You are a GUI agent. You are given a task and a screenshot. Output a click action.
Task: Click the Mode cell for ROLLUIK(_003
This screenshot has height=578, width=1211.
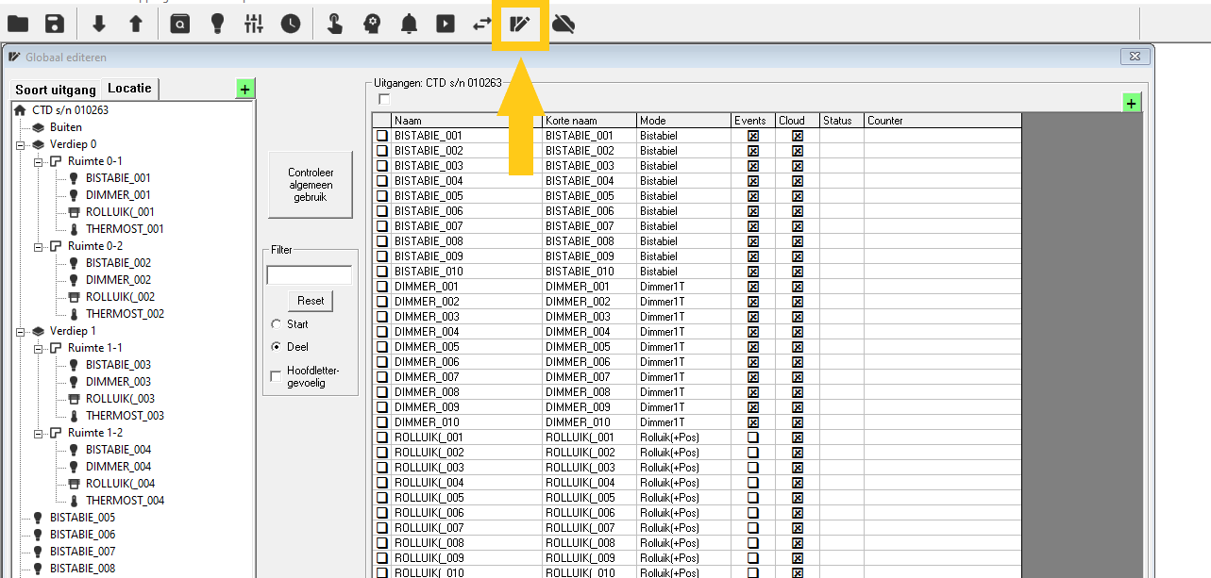coord(684,468)
